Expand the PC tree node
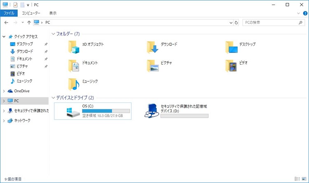 (x=4, y=101)
